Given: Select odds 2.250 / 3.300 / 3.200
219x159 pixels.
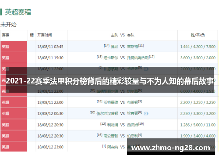Looking at the screenshot, I should click(x=198, y=113).
